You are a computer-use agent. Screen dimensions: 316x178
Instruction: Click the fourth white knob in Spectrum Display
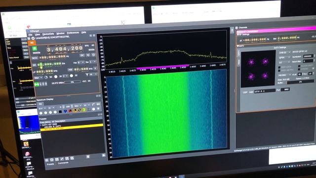click(x=55, y=112)
